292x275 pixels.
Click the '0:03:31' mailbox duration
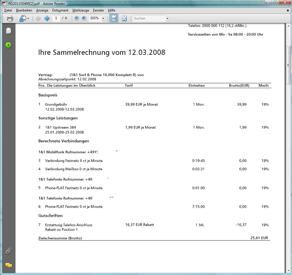(198, 169)
